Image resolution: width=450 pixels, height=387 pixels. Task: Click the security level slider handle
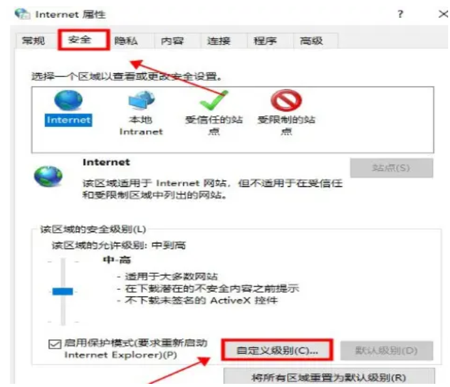pyautogui.click(x=63, y=291)
